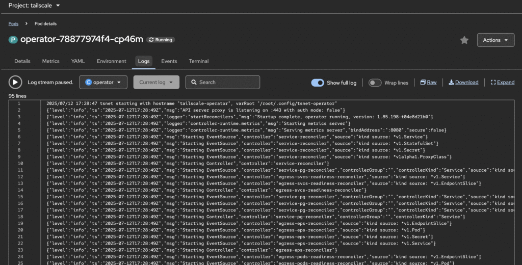Favorite this pod with the star icon
Screen dimensions: 522x265
point(464,40)
